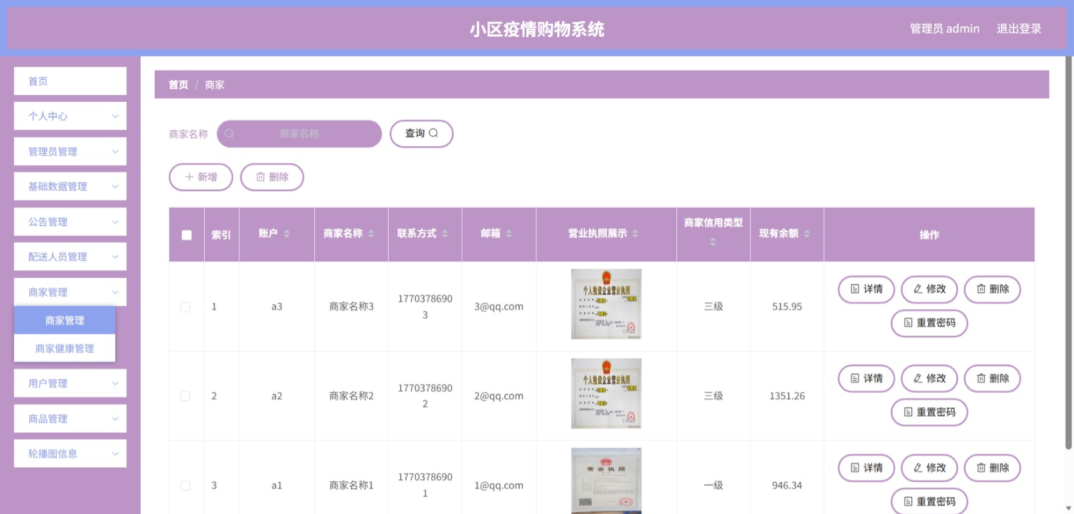Click the batch 删除 button above the table
This screenshot has width=1074, height=514.
pos(272,177)
